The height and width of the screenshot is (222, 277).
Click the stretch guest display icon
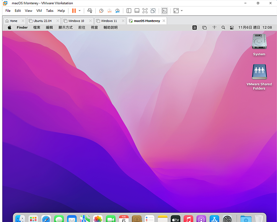[176, 11]
